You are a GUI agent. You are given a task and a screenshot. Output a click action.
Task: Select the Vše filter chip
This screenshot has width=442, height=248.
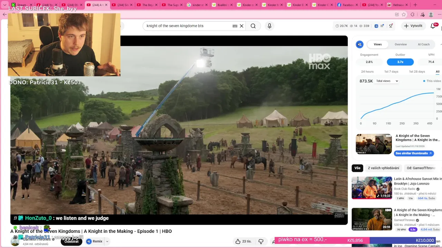[x=357, y=168]
